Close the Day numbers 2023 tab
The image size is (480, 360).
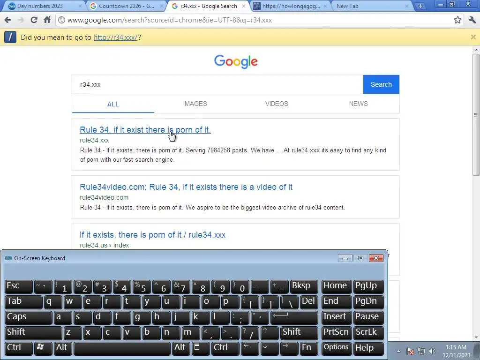click(x=80, y=6)
